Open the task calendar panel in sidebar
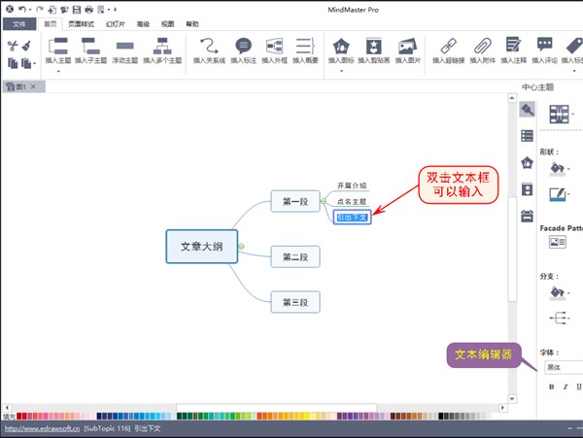 click(x=528, y=216)
